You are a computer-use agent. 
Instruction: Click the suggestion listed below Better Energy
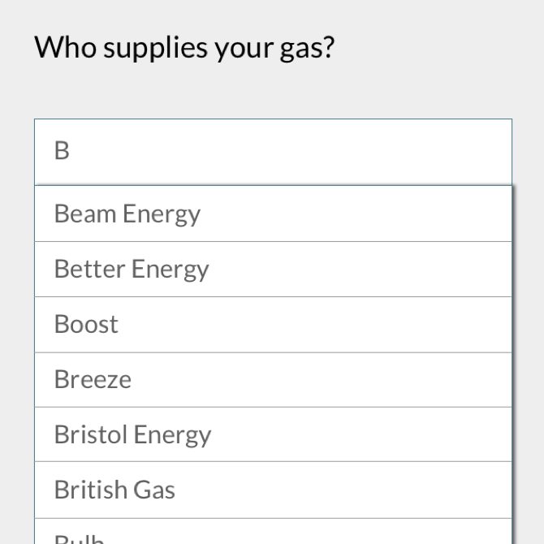pyautogui.click(x=273, y=324)
